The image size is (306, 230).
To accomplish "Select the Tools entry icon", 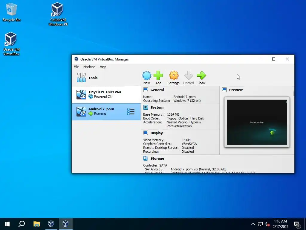I will [81, 78].
